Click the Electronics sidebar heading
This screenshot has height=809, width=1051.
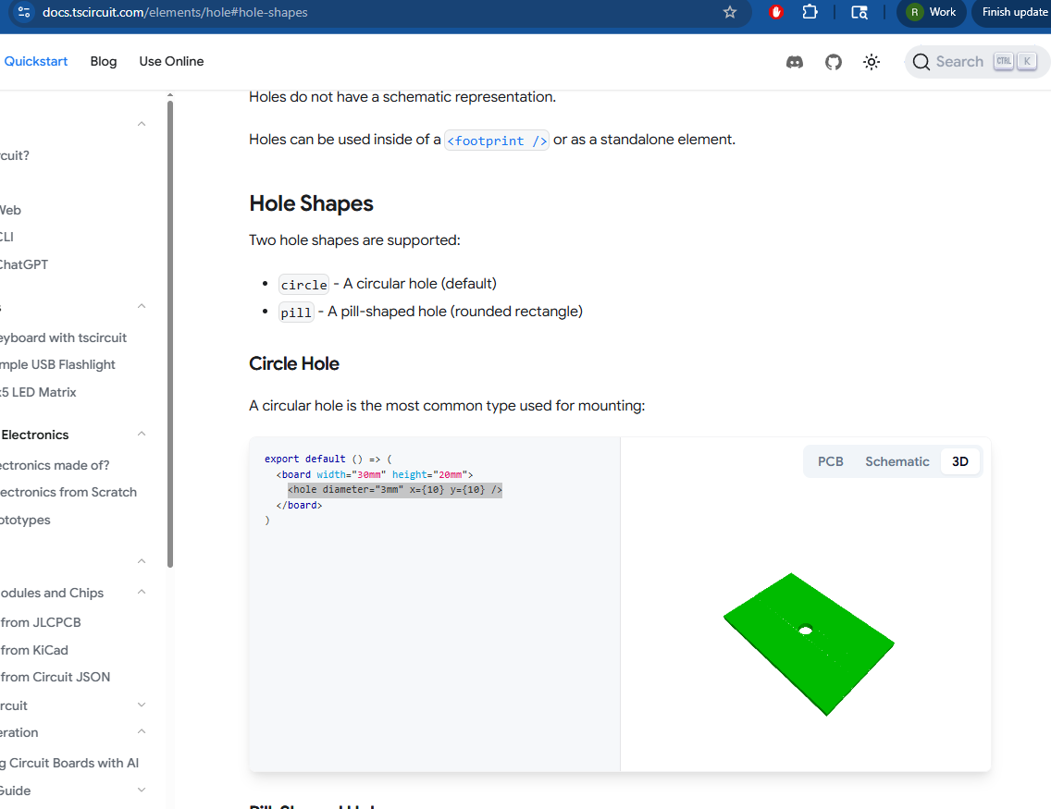point(35,435)
